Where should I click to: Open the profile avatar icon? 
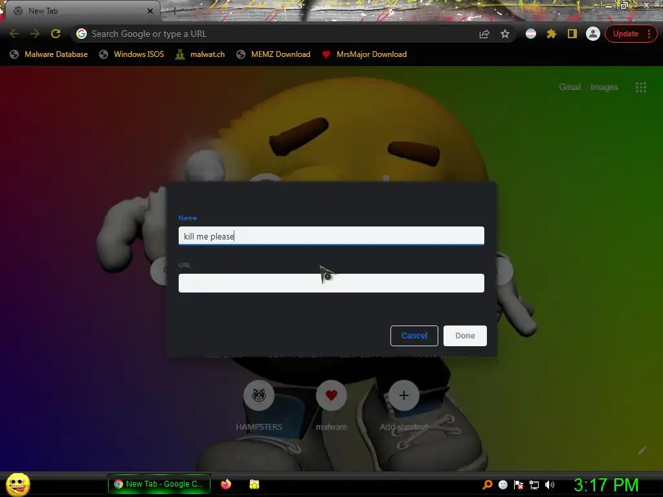point(593,34)
